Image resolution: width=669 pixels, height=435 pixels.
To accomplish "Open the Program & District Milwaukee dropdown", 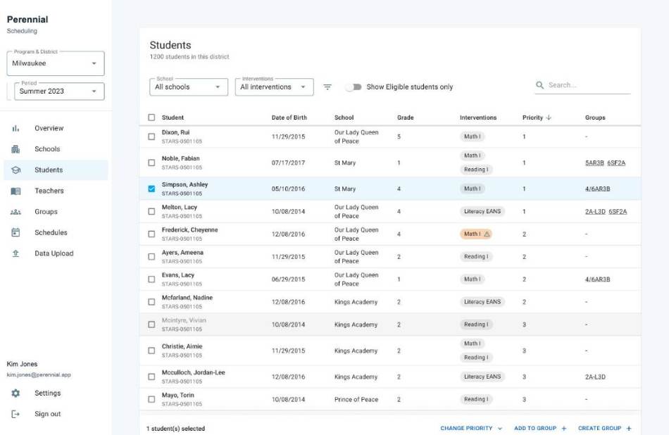I will pyautogui.click(x=56, y=63).
